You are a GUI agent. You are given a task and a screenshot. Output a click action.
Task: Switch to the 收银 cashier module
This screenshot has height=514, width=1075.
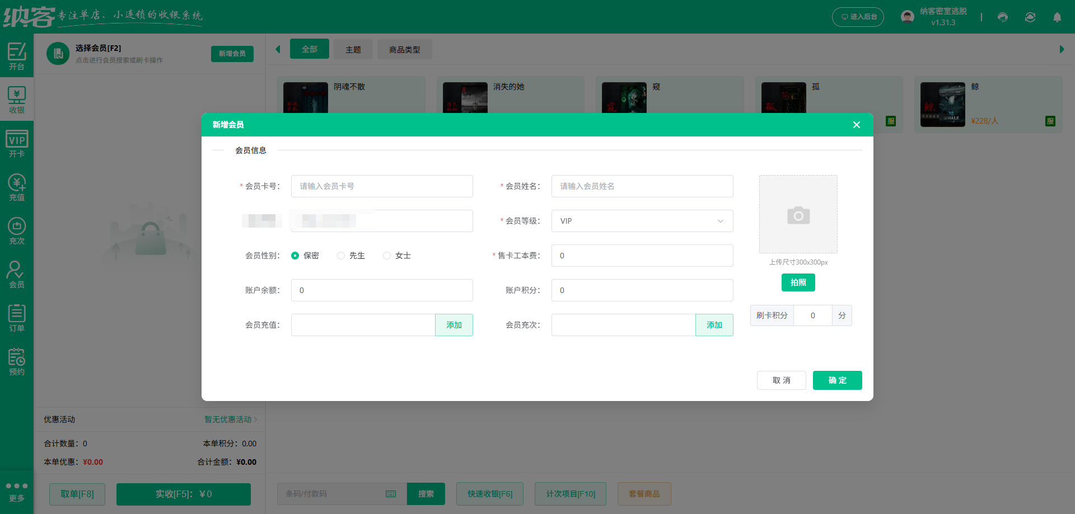[17, 100]
